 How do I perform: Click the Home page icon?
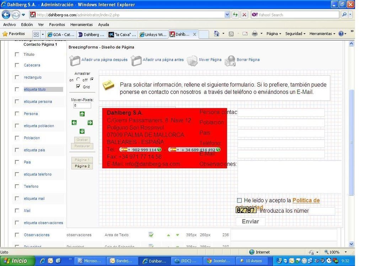click(216, 34)
